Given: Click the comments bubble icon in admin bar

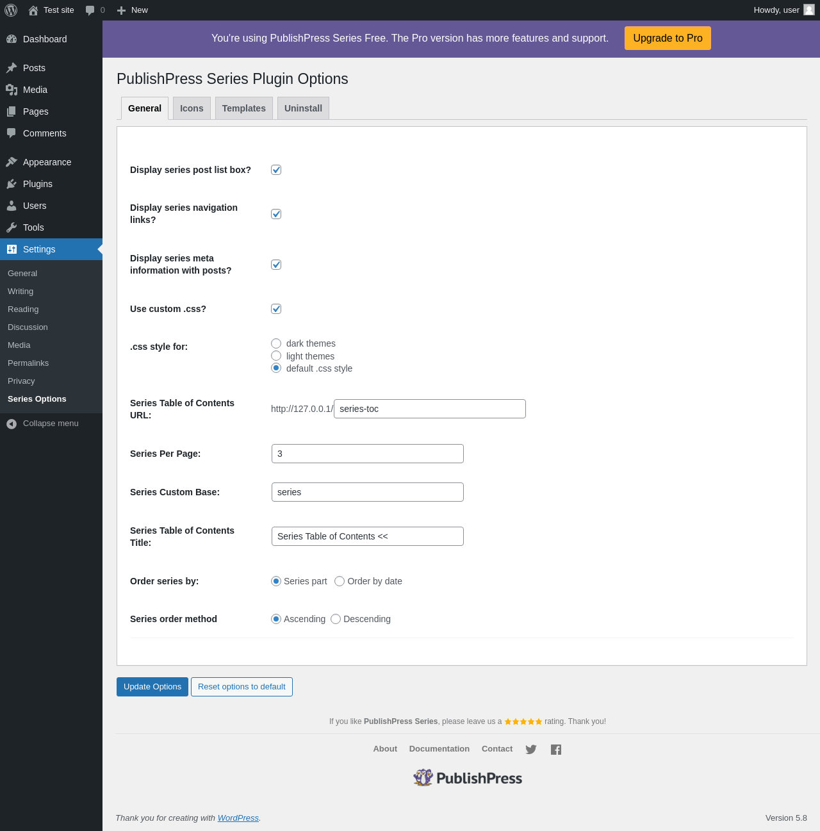Looking at the screenshot, I should pos(90,10).
